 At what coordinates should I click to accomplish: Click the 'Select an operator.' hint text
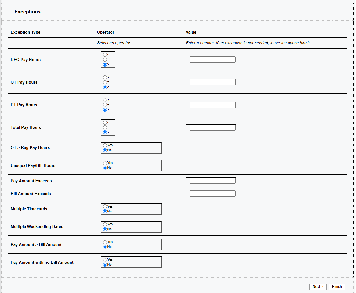pos(114,43)
